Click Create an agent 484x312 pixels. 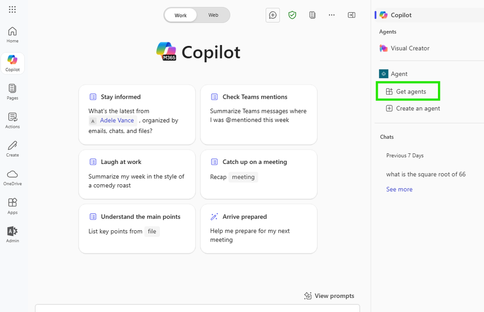(413, 108)
